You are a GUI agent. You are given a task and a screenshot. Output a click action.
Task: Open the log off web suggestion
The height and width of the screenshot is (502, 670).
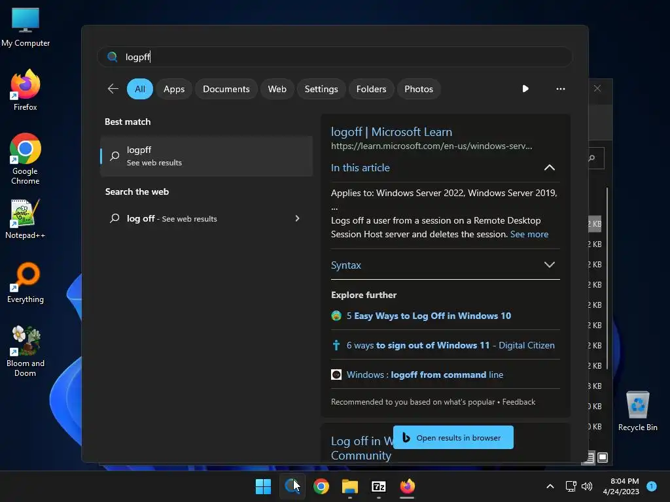click(206, 218)
